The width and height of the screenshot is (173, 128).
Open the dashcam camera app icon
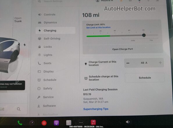(32, 123)
